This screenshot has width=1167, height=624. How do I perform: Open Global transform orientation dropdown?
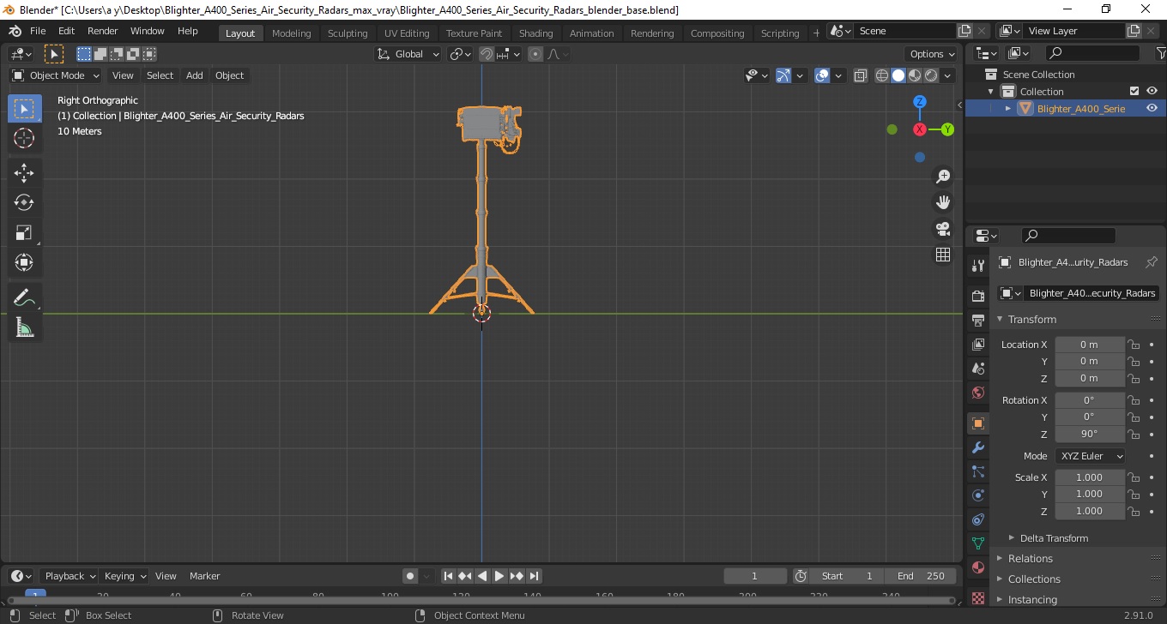[x=408, y=54]
